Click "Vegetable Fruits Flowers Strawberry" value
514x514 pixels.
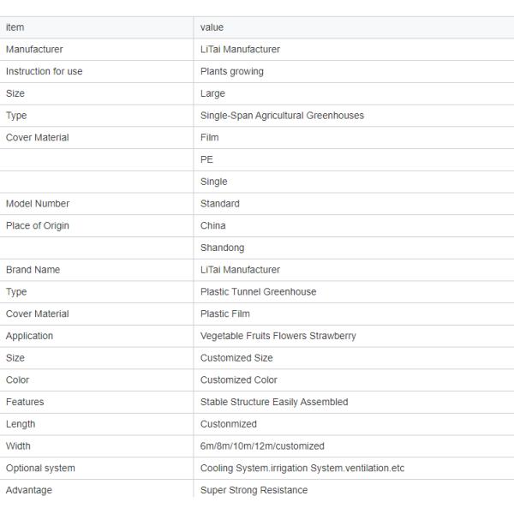coord(278,336)
